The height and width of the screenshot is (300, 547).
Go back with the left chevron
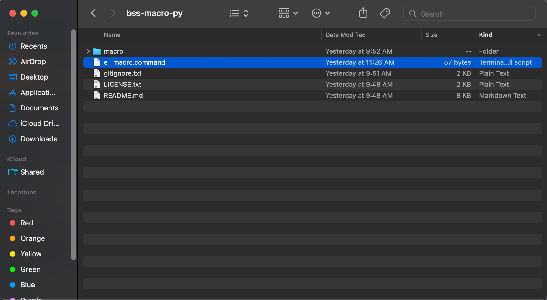tap(93, 13)
